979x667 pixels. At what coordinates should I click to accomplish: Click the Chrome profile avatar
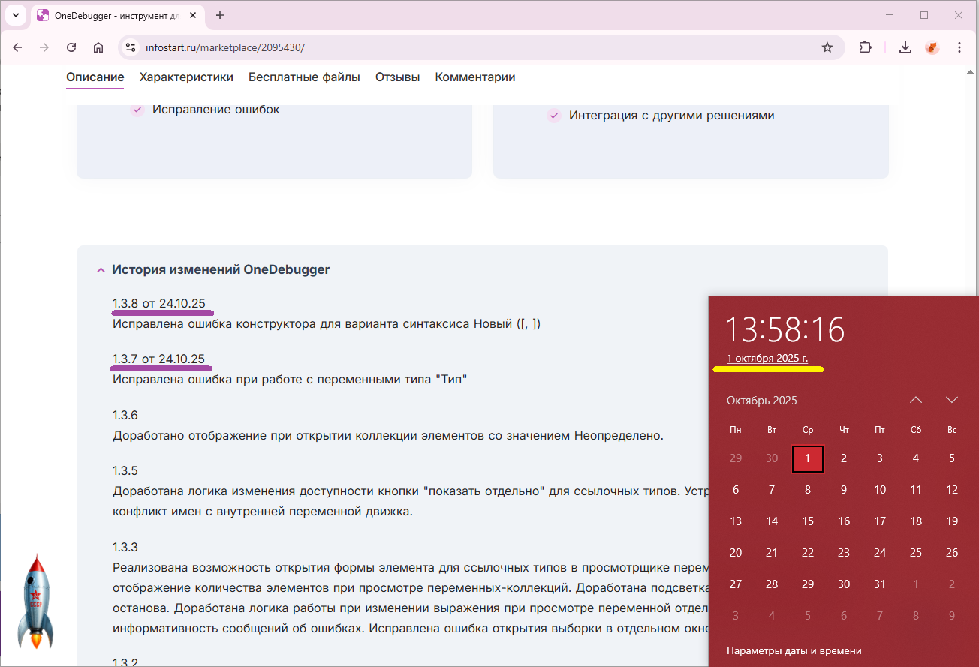tap(932, 47)
